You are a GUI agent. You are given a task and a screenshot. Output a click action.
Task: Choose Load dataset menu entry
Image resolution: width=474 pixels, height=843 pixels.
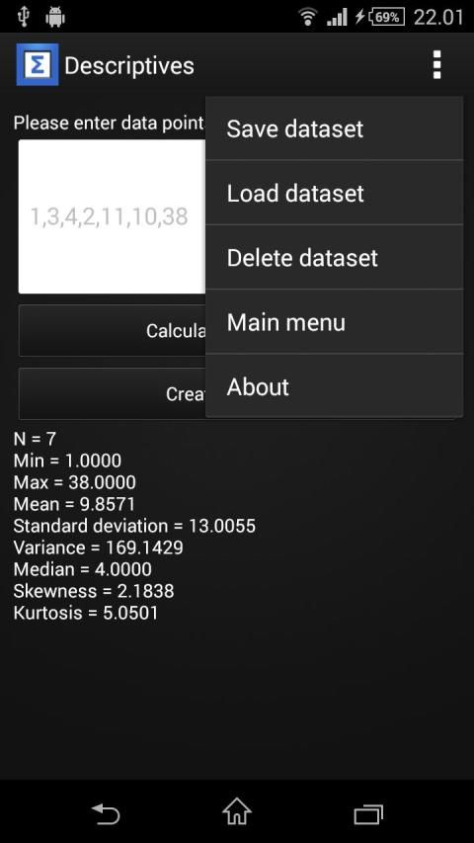pos(334,193)
